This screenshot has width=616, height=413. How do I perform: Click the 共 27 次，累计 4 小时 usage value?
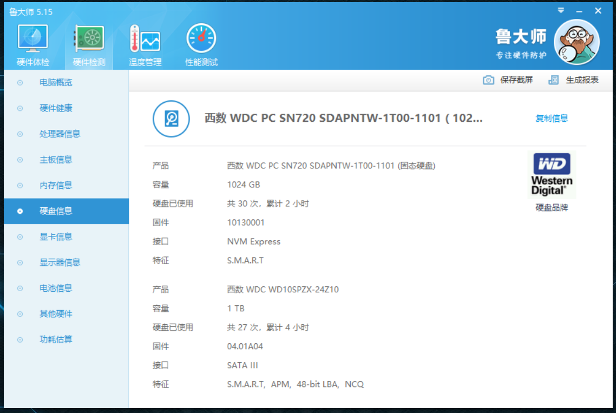tap(268, 327)
